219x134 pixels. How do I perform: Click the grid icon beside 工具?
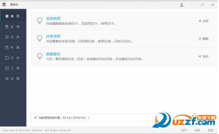7,68
